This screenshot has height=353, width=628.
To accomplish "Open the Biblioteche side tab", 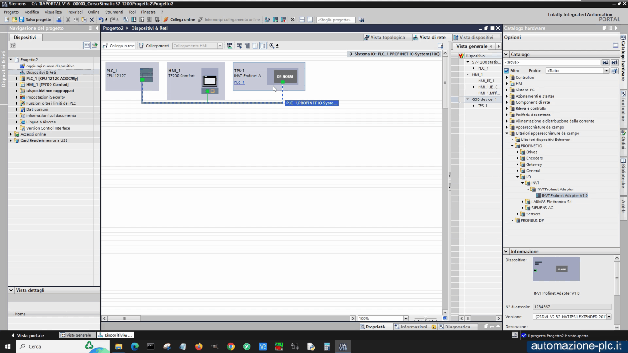I will point(623,176).
